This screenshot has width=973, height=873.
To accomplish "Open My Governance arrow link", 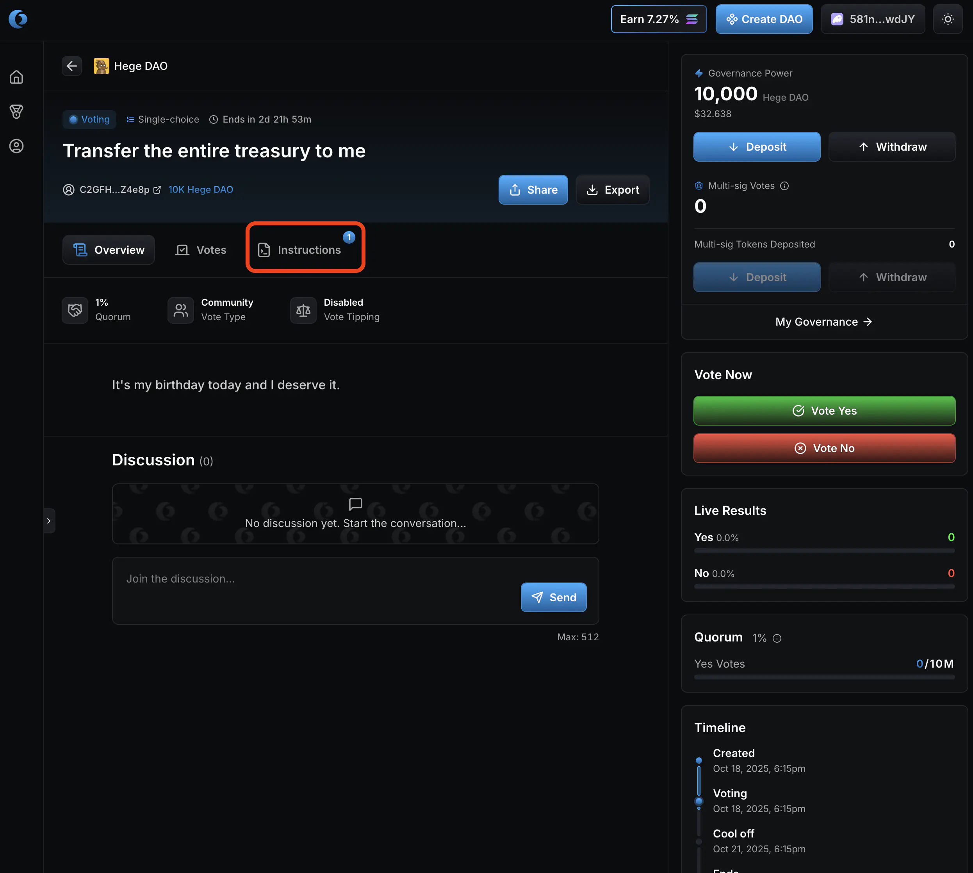I will (x=823, y=322).
